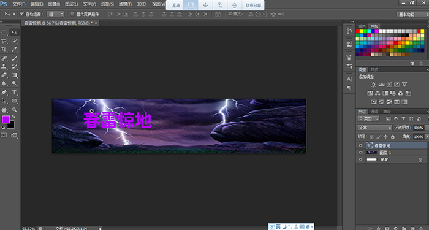Click the purple foreground color swatch

point(6,120)
